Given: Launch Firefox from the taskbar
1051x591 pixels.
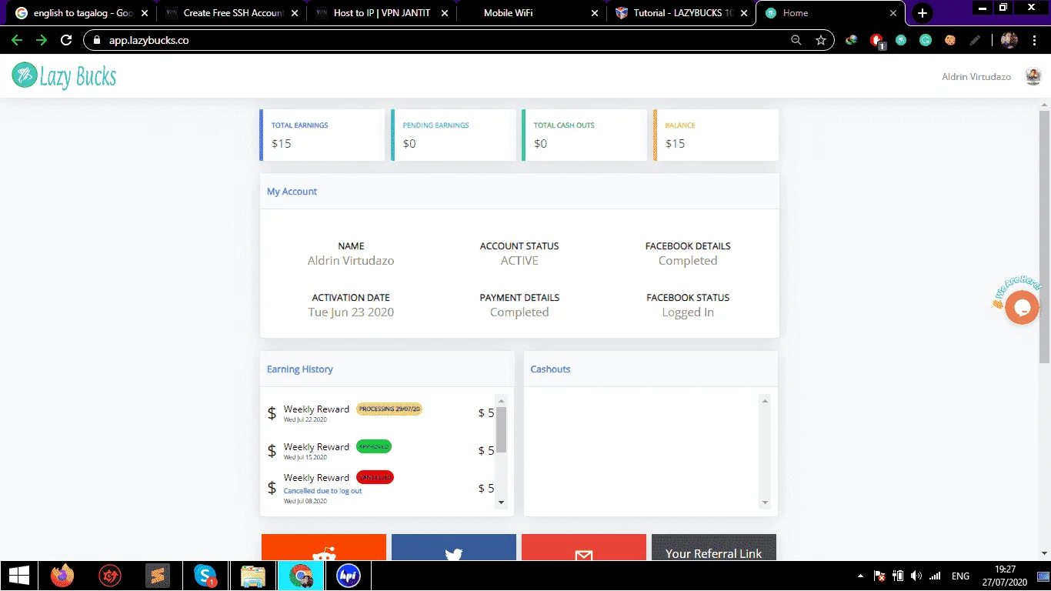Looking at the screenshot, I should 62,575.
